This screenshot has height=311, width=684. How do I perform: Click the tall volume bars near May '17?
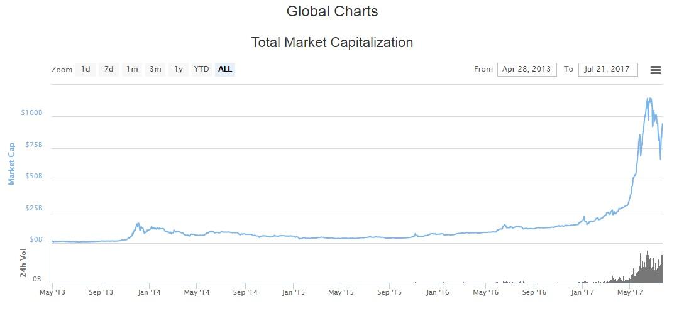pos(646,266)
